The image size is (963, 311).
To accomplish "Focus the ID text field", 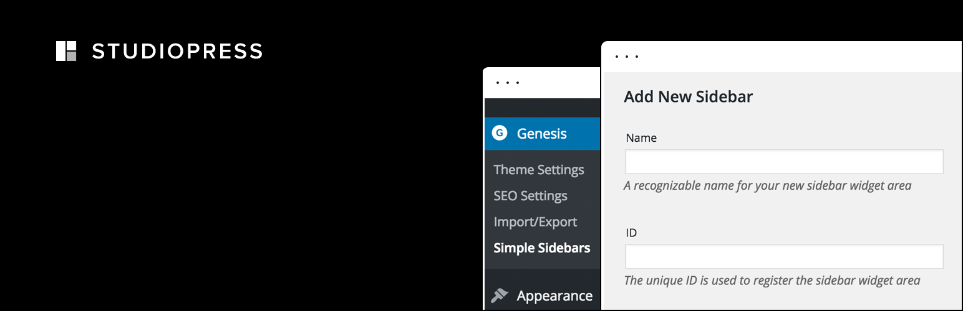I will coord(783,256).
